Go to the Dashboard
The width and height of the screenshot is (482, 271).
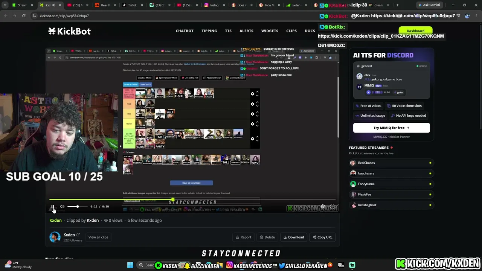pos(415,31)
